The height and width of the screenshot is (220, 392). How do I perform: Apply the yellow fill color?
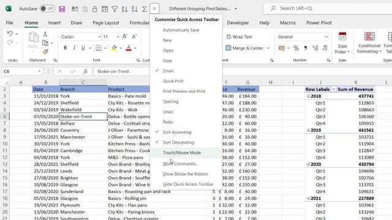[114, 48]
